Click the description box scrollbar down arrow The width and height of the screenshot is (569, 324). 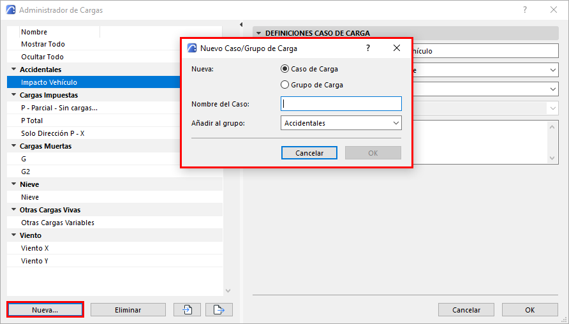[x=552, y=158]
